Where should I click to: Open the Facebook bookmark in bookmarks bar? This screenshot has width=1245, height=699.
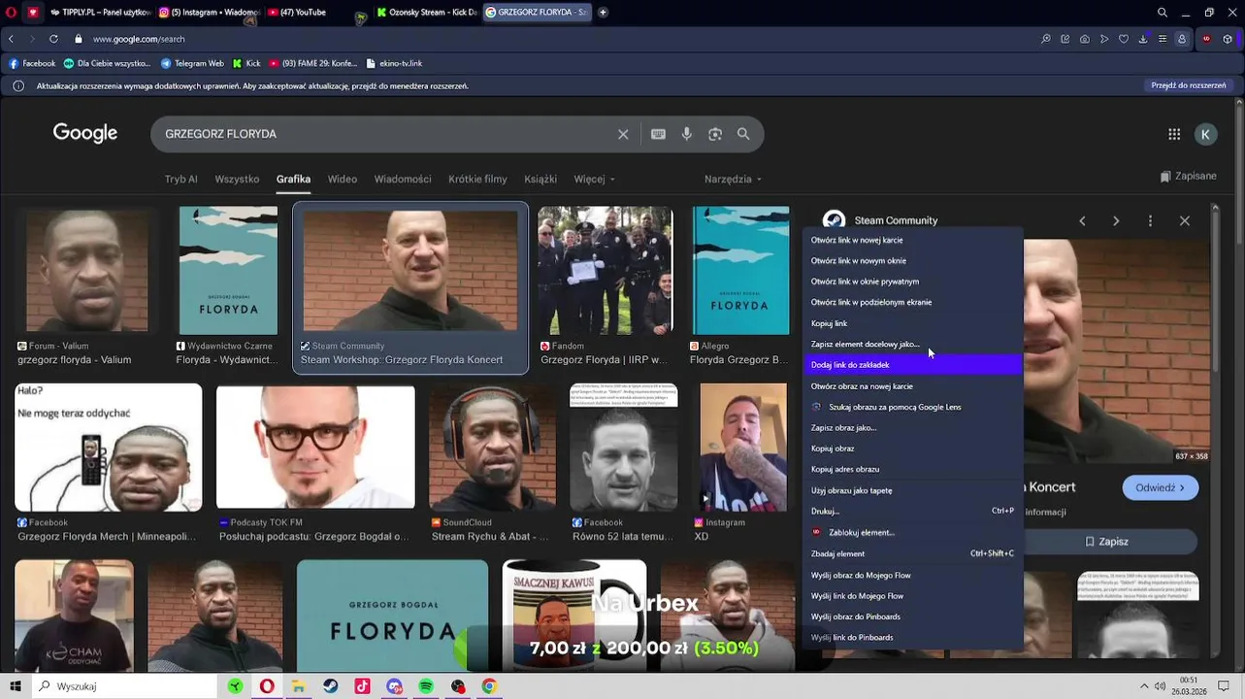point(32,63)
